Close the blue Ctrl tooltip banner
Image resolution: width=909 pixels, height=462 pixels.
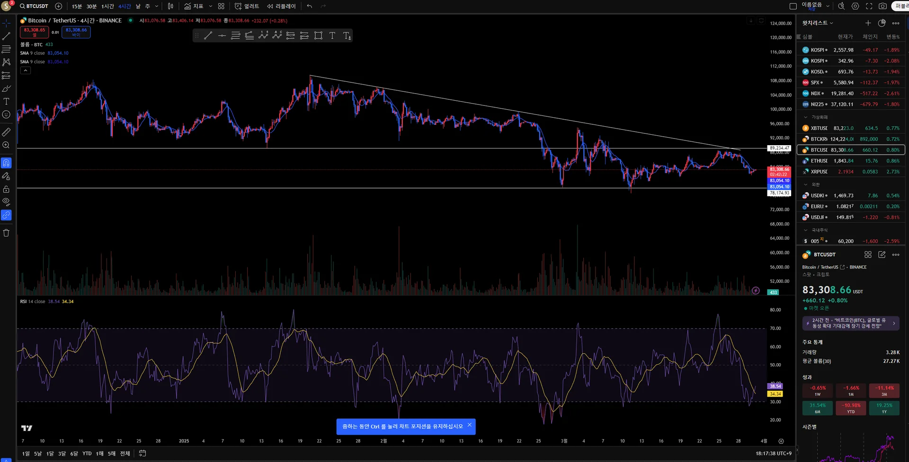[x=470, y=425]
